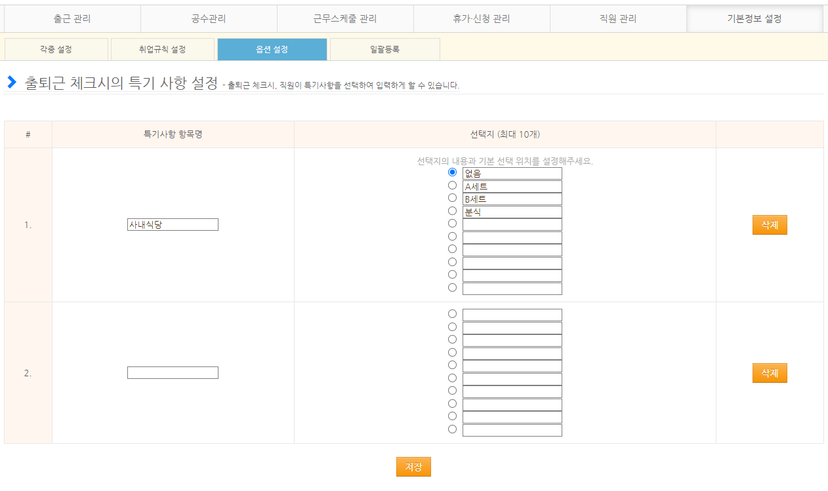Click the 사내식당 item name field

coord(173,225)
